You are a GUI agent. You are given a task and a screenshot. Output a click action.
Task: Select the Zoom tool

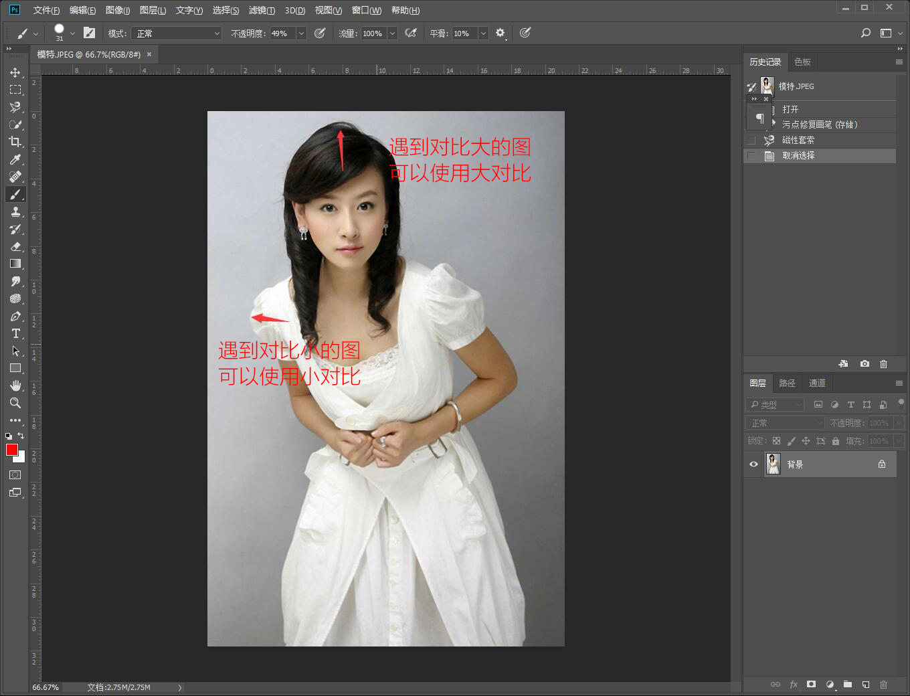click(15, 403)
